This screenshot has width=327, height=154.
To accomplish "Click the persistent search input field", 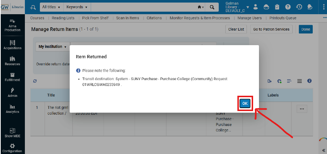I will (x=143, y=7).
